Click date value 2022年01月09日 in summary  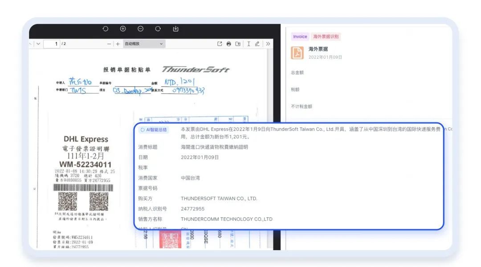point(200,157)
